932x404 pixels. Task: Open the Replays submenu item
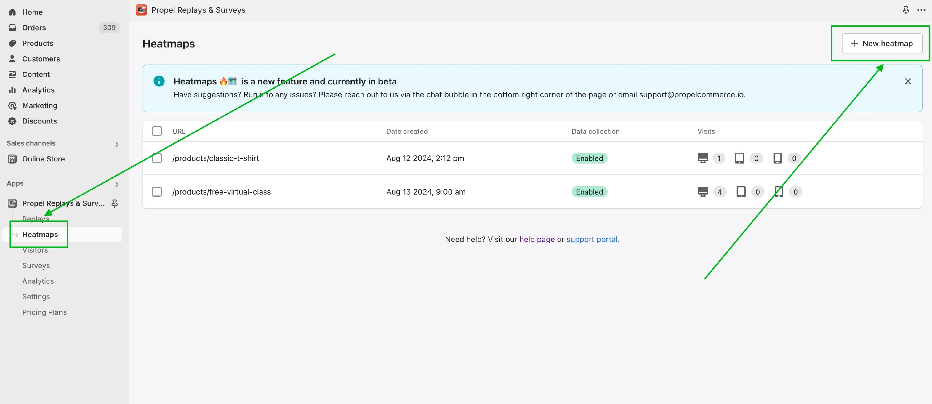[35, 219]
